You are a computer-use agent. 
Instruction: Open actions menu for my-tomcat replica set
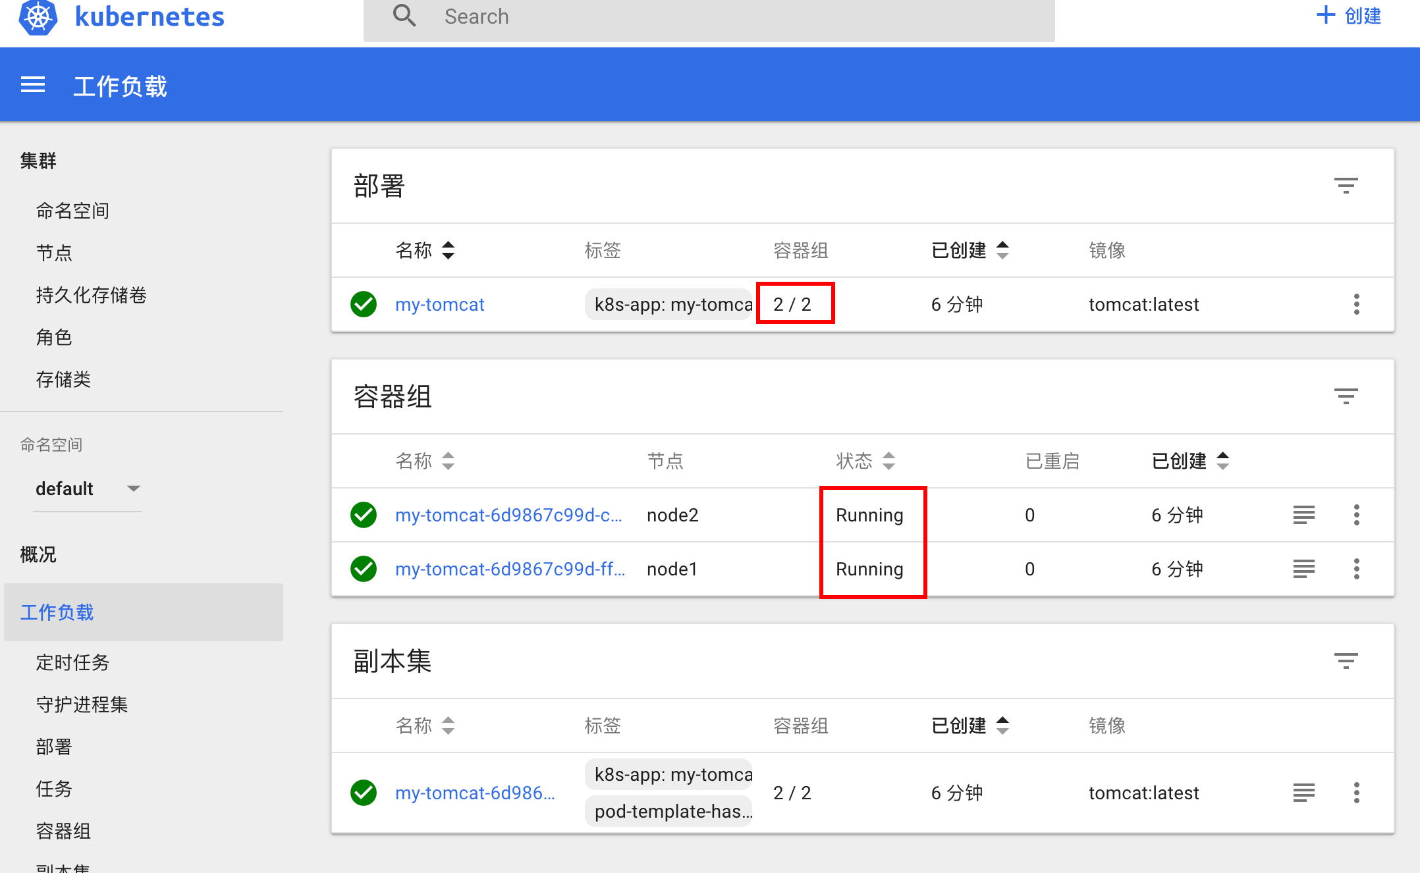click(x=1356, y=793)
